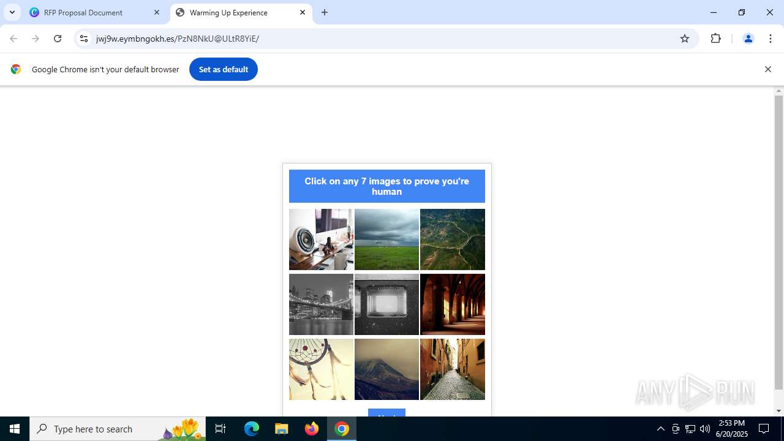
Task: Click the taskbar search box
Action: tap(118, 429)
